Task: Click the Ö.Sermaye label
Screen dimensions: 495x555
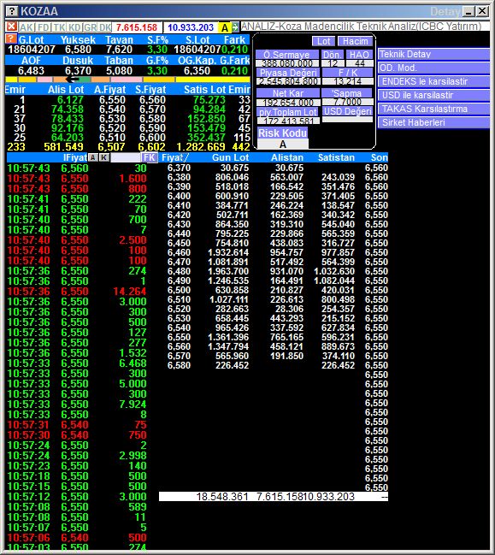Action: (287, 55)
